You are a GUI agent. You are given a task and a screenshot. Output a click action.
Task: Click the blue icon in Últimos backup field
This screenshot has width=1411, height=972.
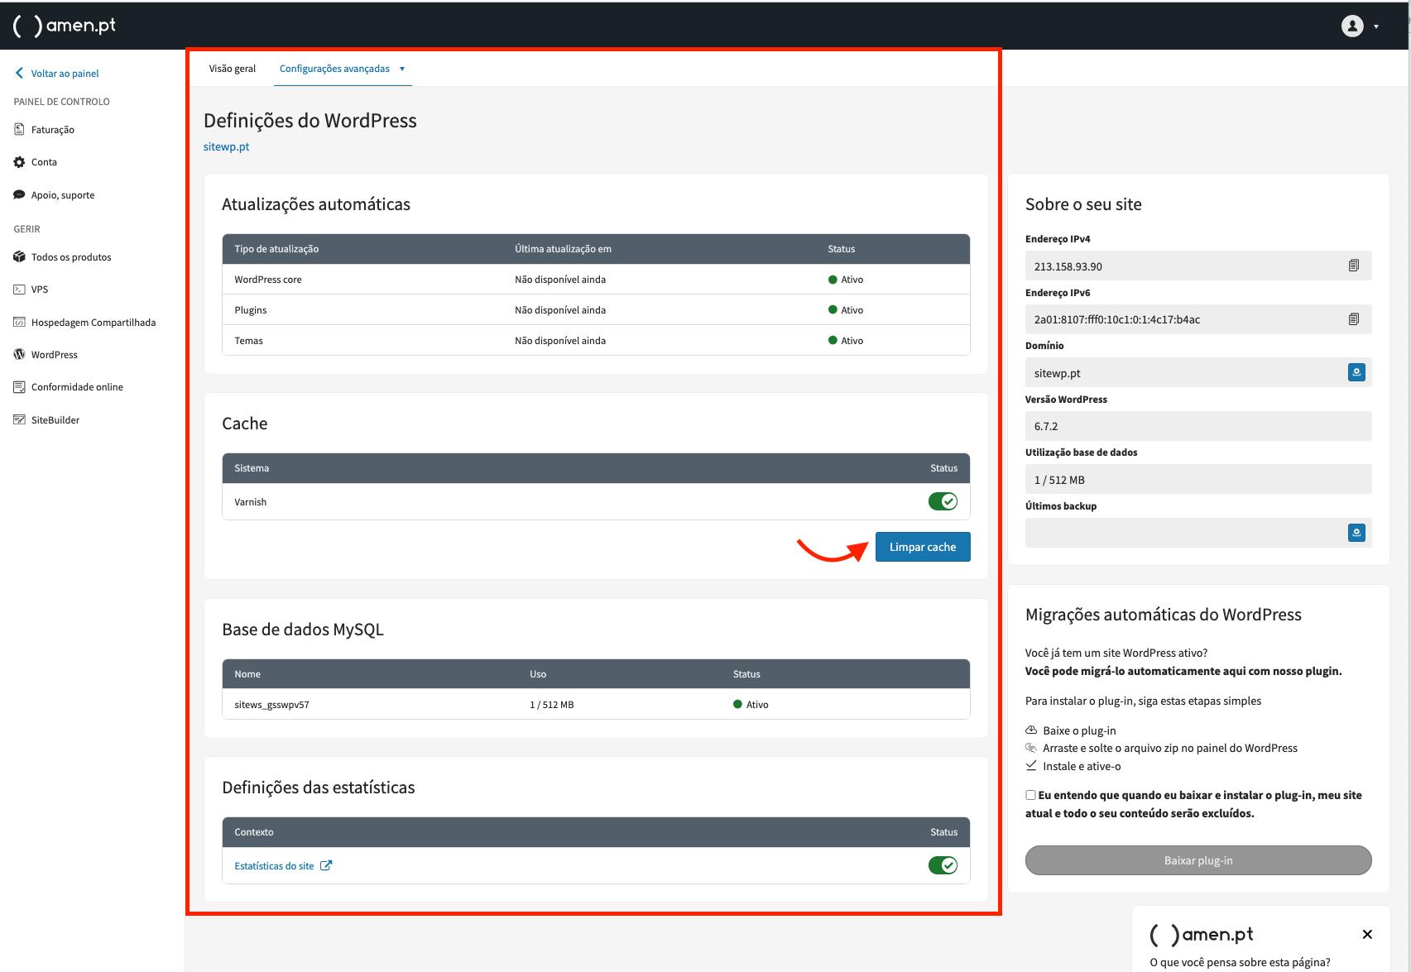(x=1356, y=533)
